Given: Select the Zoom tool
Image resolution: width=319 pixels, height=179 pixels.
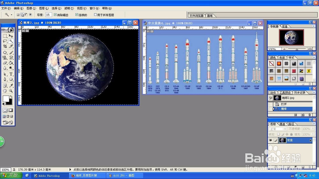Looking at the screenshot, I should coord(11,91).
